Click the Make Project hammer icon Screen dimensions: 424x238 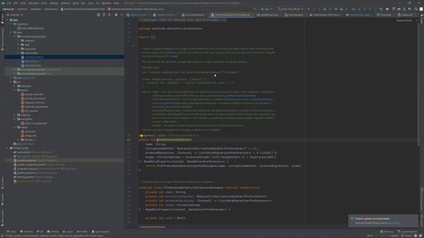(x=255, y=9)
